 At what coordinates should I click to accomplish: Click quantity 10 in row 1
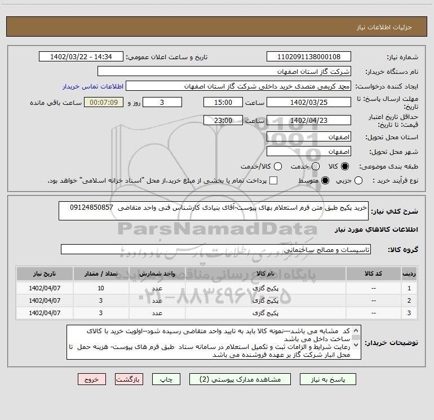pyautogui.click(x=101, y=288)
